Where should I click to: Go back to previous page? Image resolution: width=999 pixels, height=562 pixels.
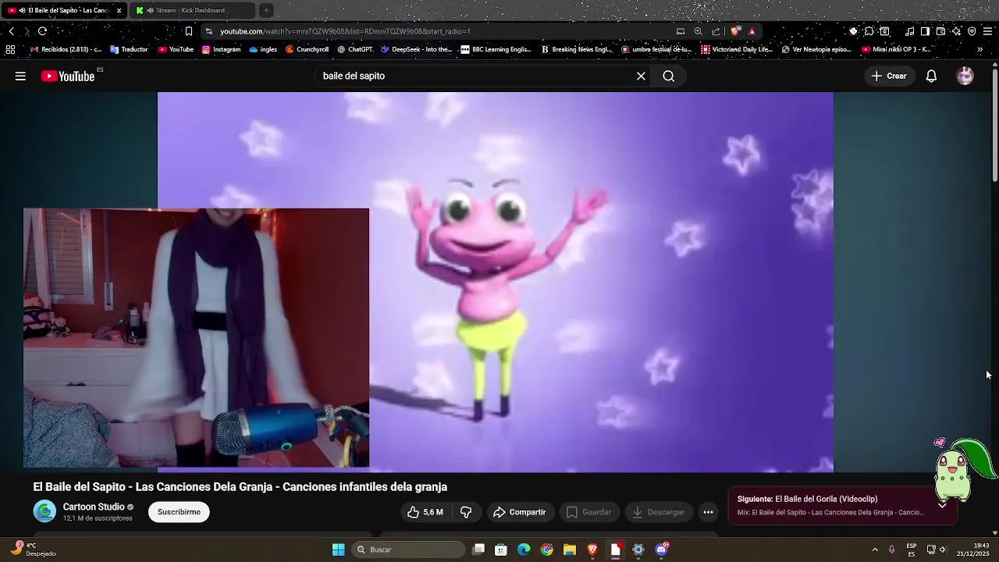pos(11,31)
